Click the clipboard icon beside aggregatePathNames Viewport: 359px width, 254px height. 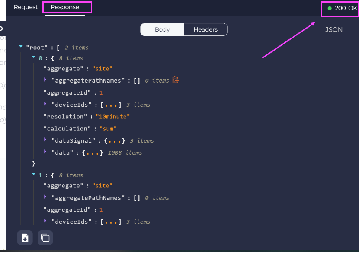tap(174, 80)
